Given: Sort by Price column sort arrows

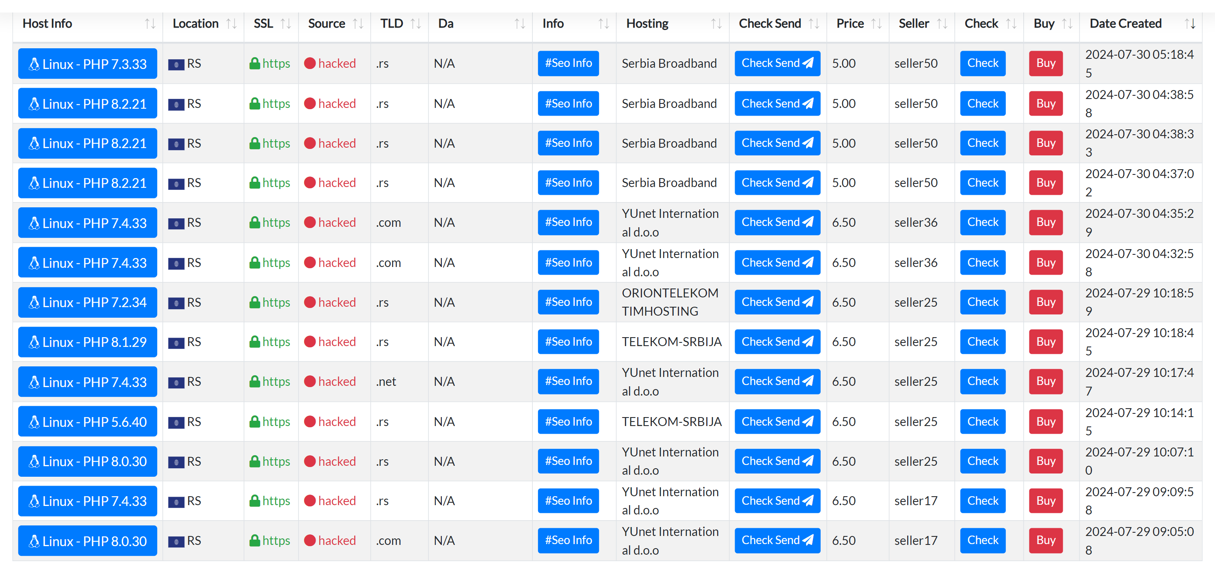Looking at the screenshot, I should coord(876,24).
